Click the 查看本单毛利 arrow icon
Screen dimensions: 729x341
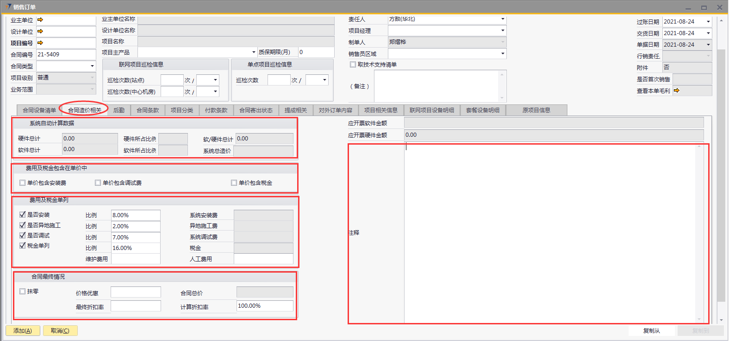click(677, 91)
